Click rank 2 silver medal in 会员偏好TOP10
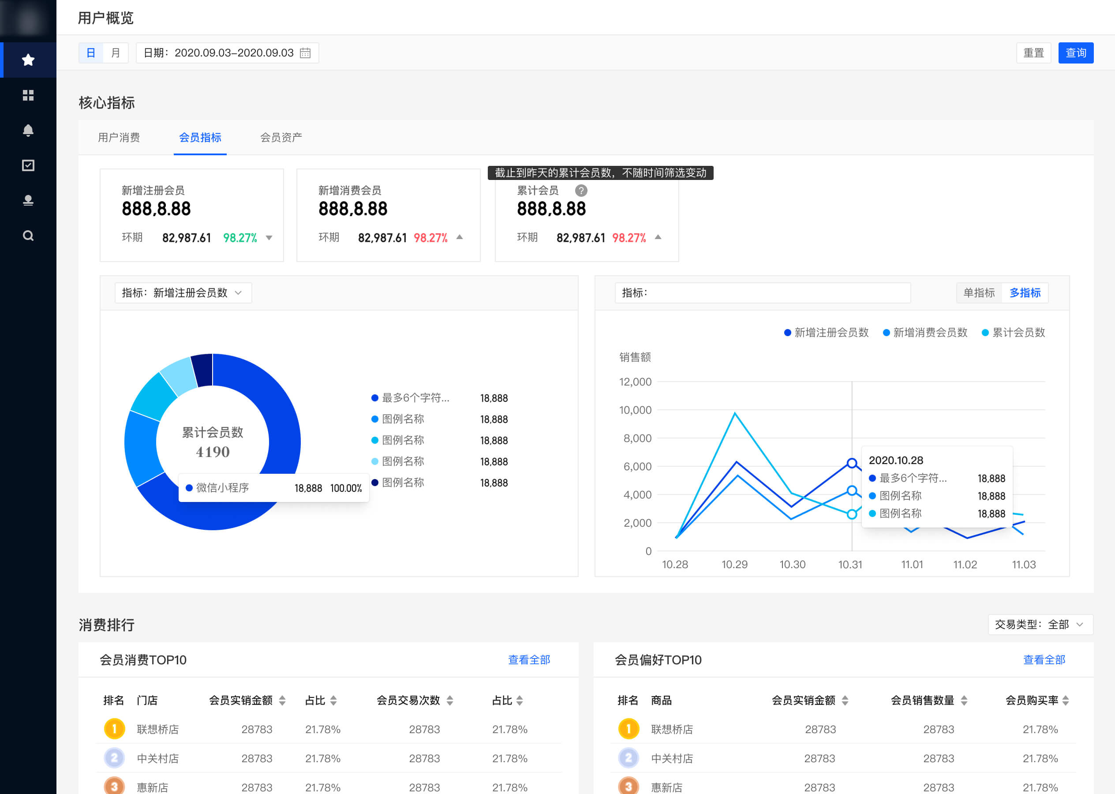The width and height of the screenshot is (1115, 794). (629, 758)
